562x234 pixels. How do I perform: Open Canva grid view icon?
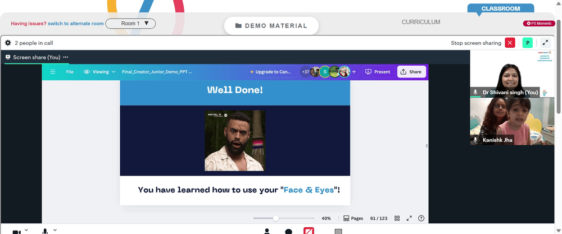[x=397, y=218]
